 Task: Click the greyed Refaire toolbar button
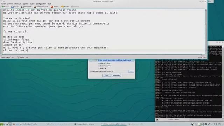click(x=75, y=7)
